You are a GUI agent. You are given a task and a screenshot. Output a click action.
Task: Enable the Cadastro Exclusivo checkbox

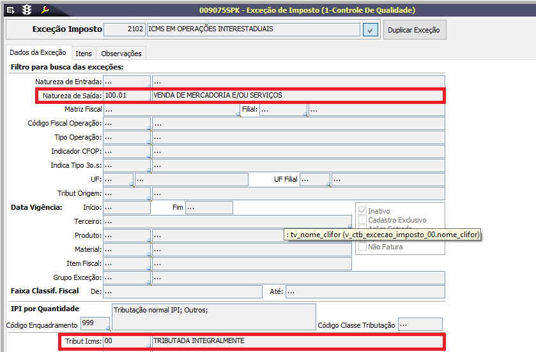[362, 219]
